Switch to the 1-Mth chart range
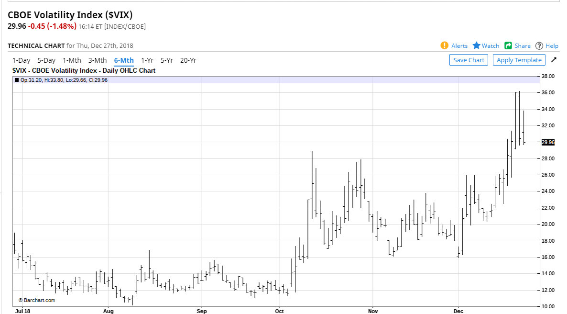Viewport: 567px width, 314px height. point(72,60)
